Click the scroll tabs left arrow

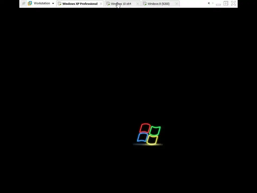[x=209, y=3]
